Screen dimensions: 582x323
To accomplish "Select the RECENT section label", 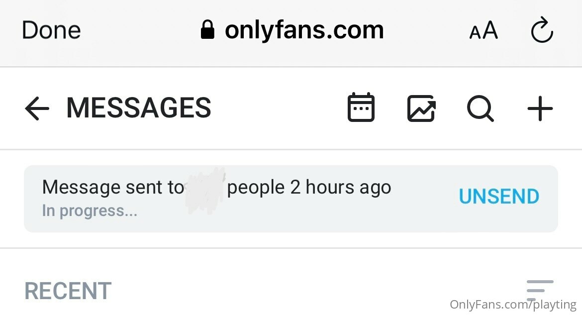I will (x=68, y=291).
